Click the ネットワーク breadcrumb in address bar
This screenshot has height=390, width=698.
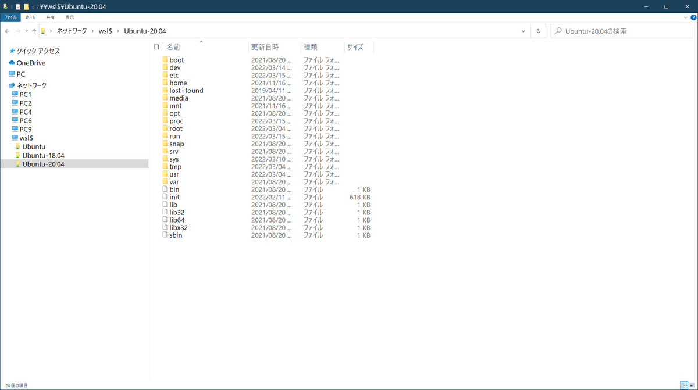click(72, 31)
